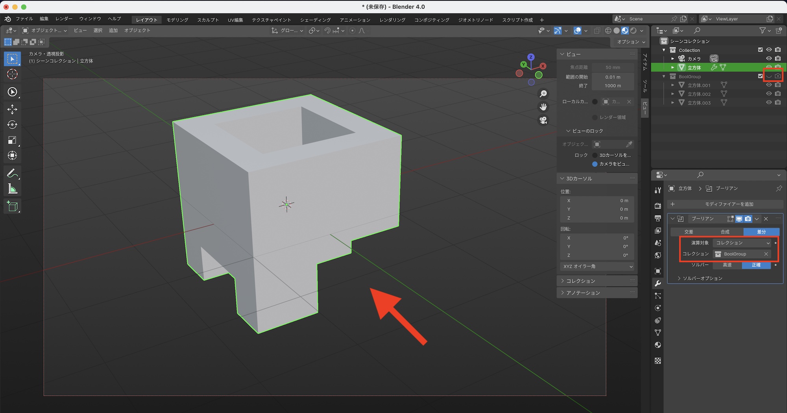Screen dimensions: 787x413
Task: Select the Rotate tool
Action: tap(12, 125)
